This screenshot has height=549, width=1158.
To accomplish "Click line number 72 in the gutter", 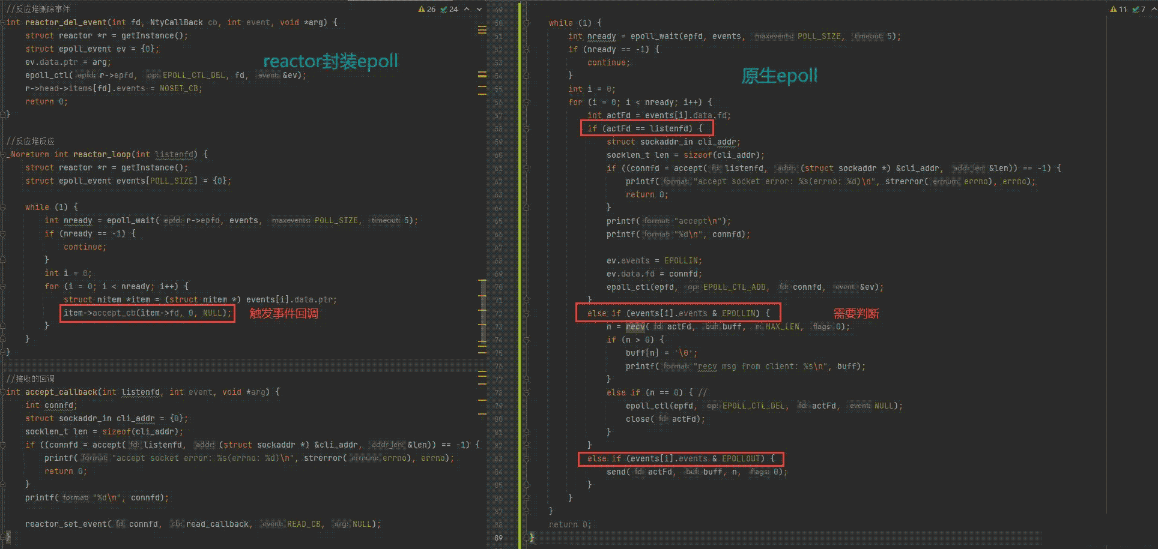I will click(499, 313).
